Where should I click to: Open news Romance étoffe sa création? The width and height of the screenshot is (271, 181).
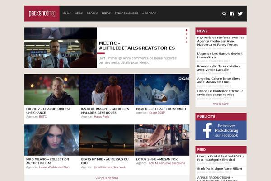coord(219,68)
